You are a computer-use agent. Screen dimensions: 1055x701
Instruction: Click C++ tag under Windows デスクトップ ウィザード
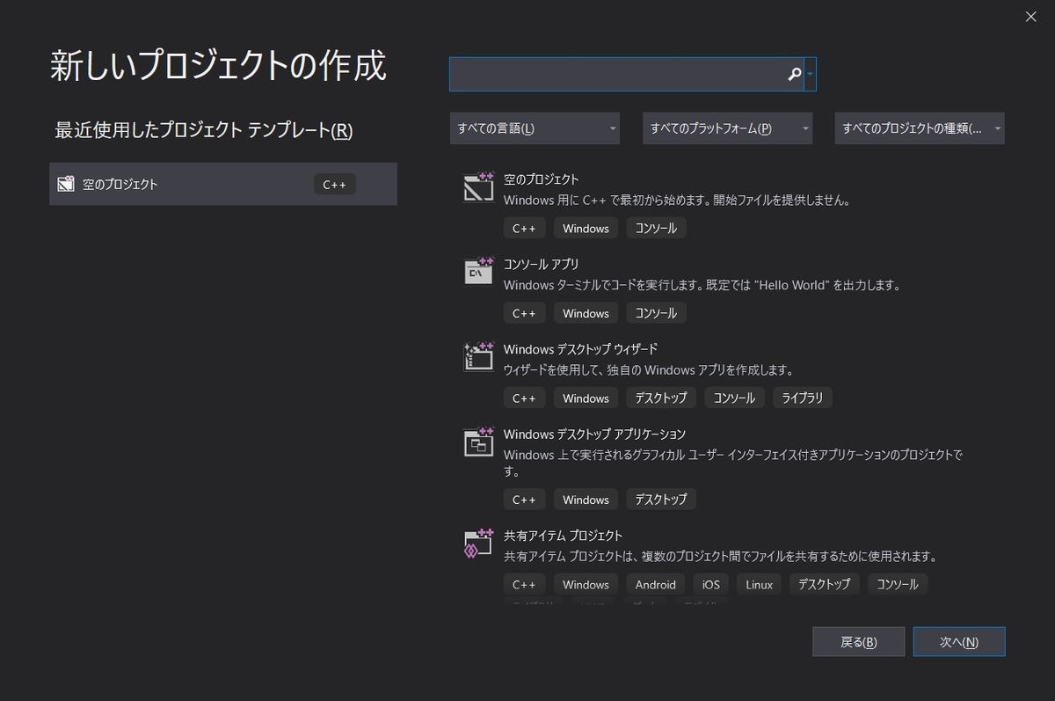524,398
